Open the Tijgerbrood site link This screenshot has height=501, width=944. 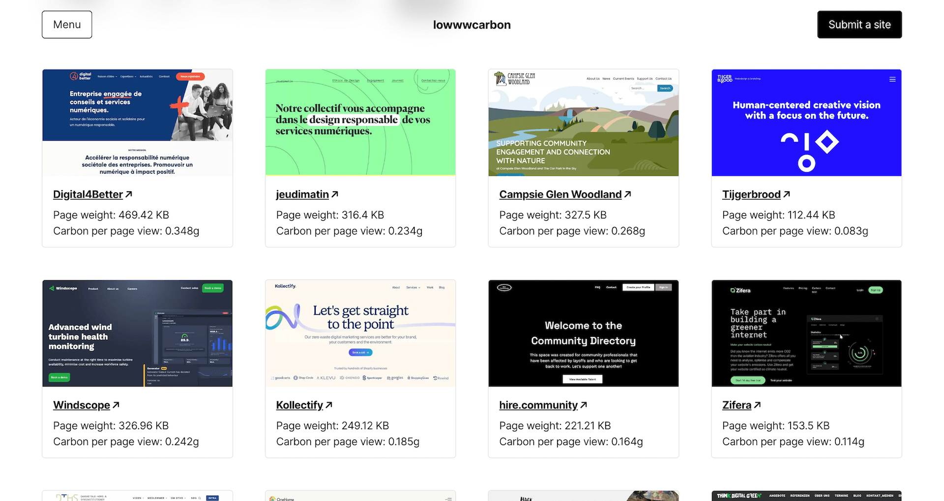751,194
